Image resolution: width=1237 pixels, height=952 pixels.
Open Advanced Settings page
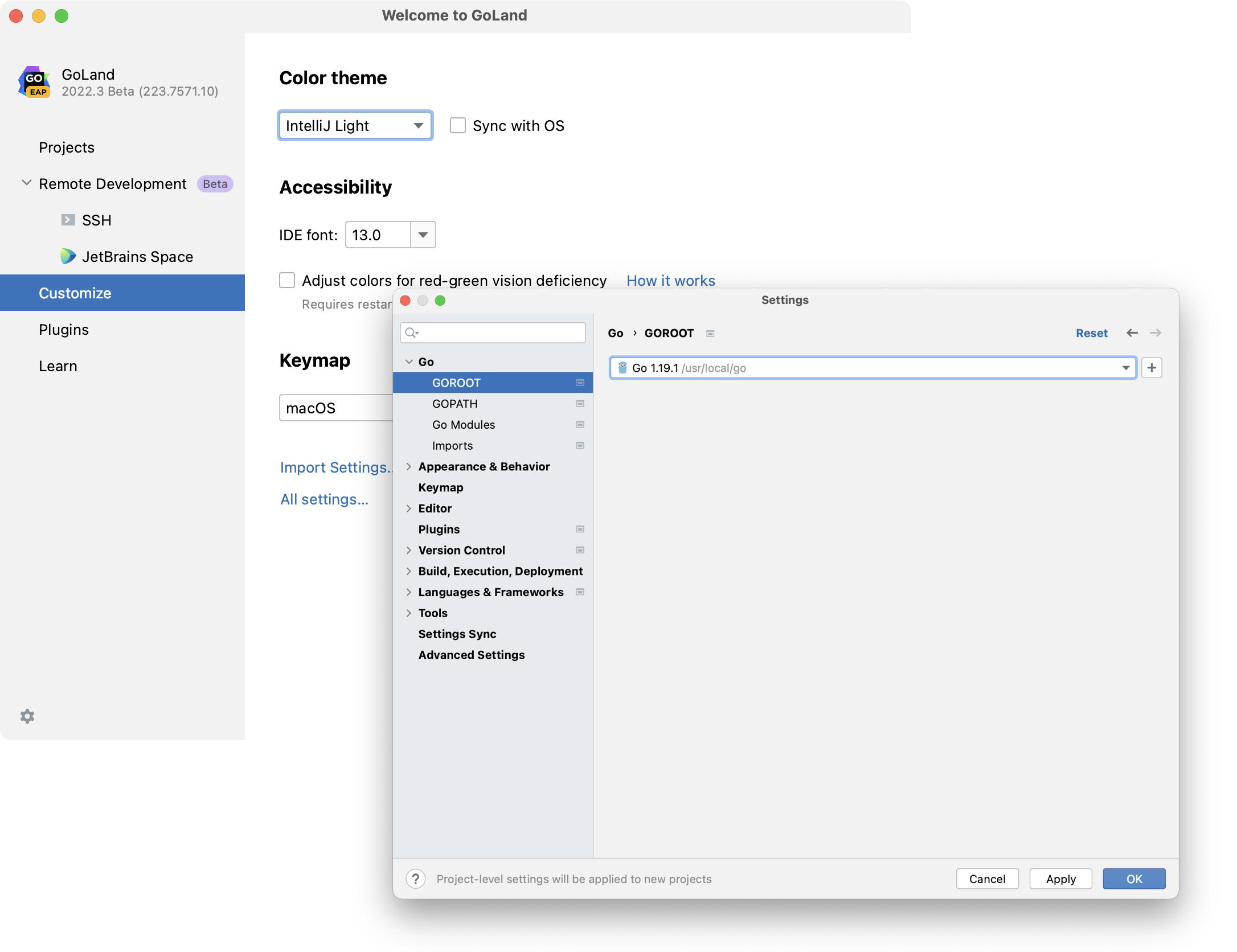[493, 655]
